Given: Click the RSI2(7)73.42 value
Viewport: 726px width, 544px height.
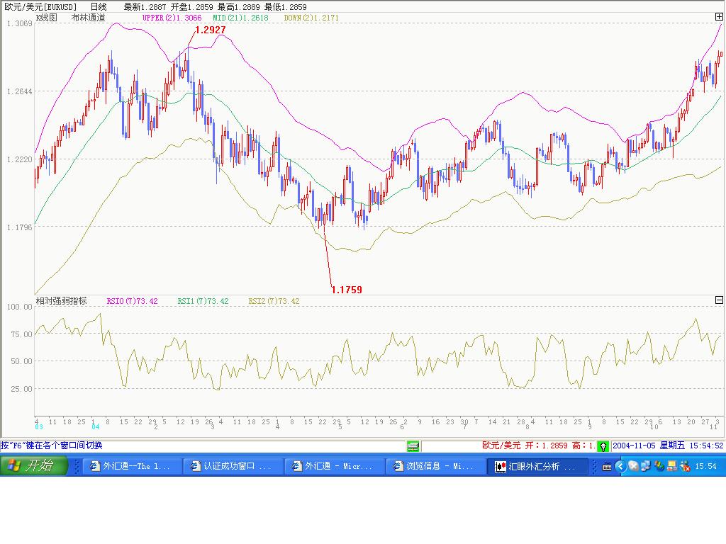Looking at the screenshot, I should point(274,301).
